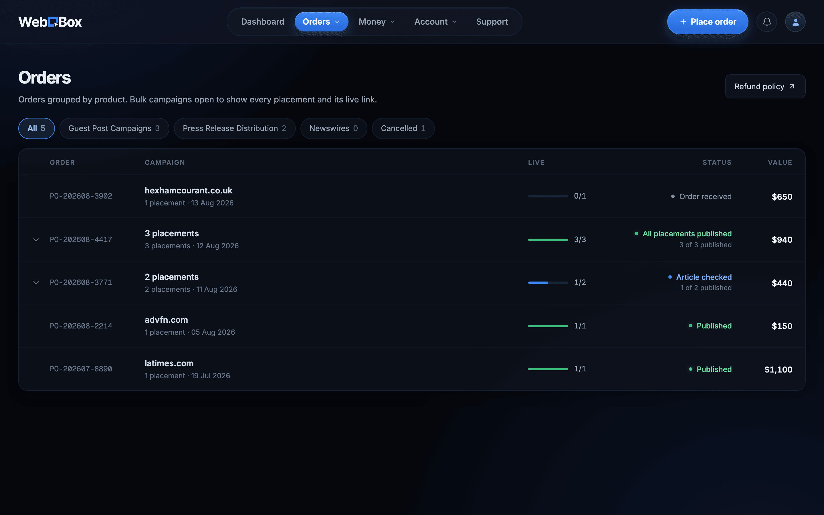Open the Account nav dropdown
This screenshot has height=515, width=824.
[x=435, y=22]
